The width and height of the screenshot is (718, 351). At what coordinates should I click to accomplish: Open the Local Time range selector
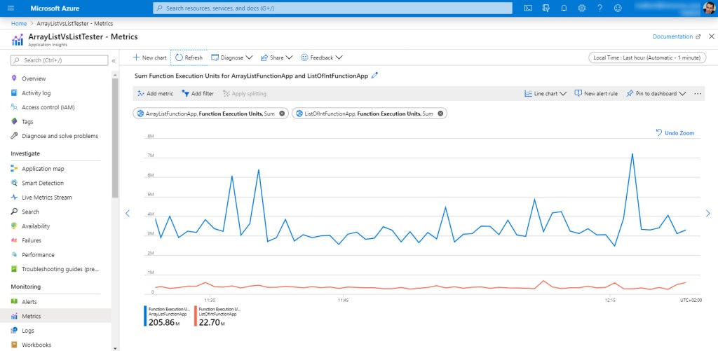(x=646, y=57)
